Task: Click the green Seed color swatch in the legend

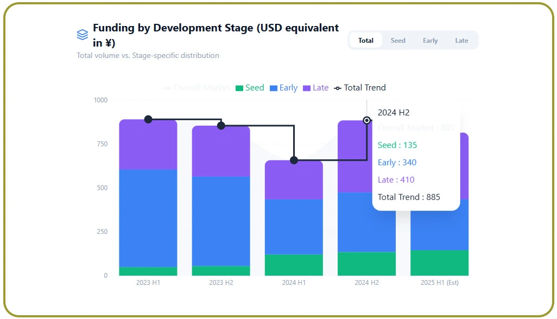Action: pos(239,88)
